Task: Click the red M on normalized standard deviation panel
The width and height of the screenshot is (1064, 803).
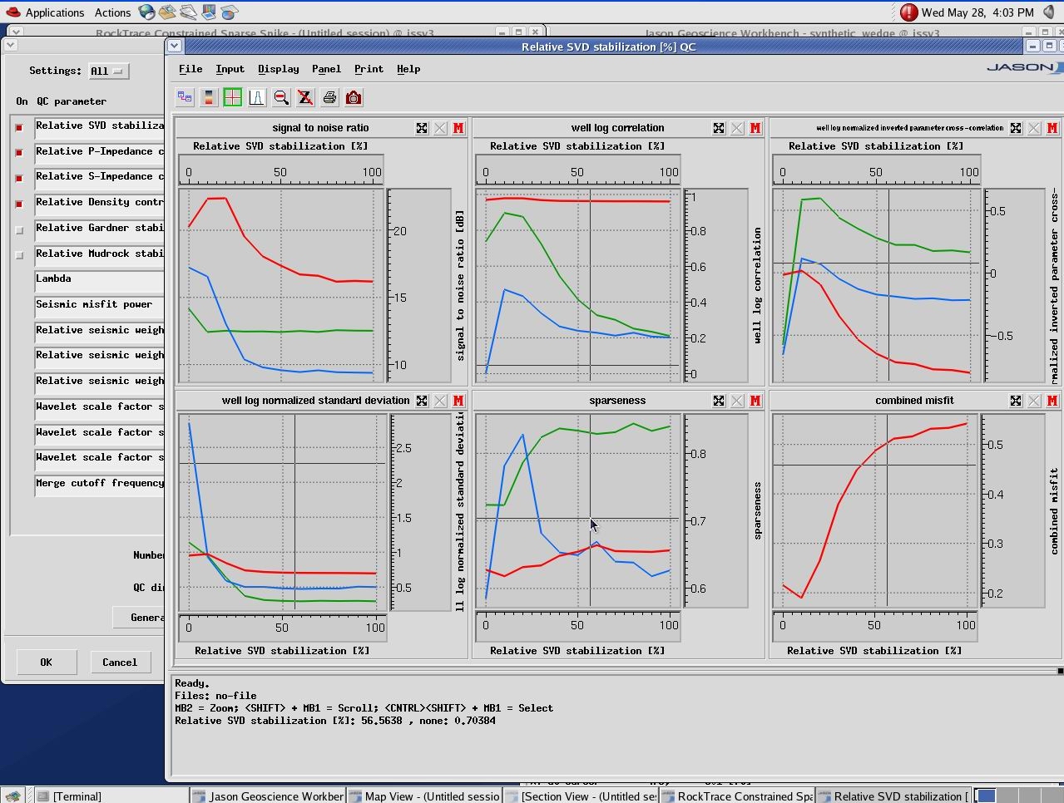Action: tap(458, 401)
